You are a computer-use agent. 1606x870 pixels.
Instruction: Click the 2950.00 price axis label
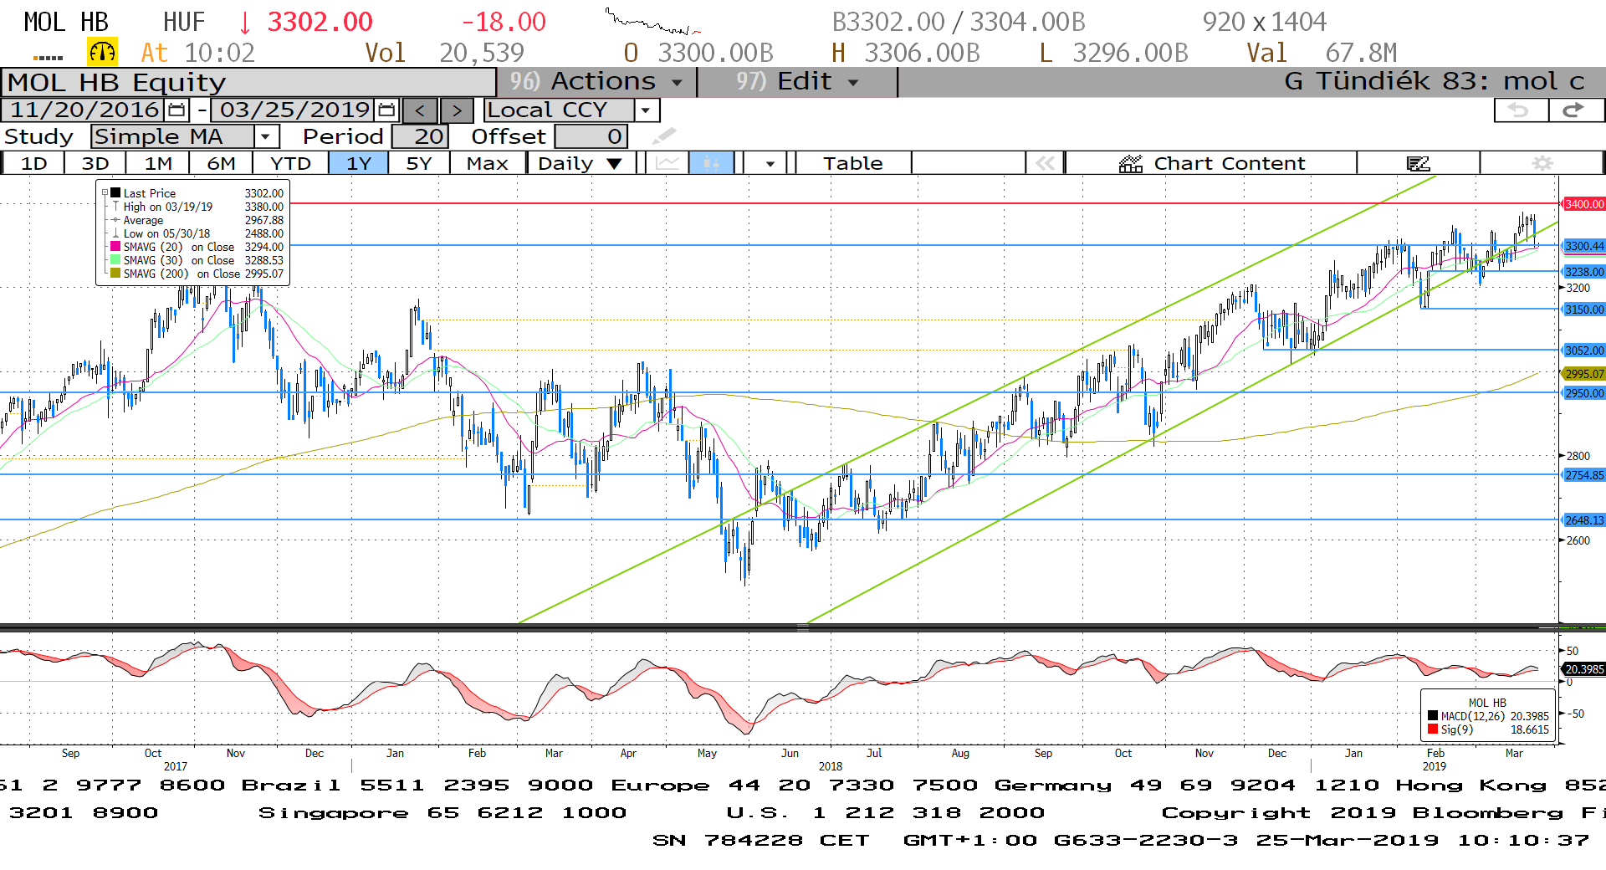click(1584, 393)
